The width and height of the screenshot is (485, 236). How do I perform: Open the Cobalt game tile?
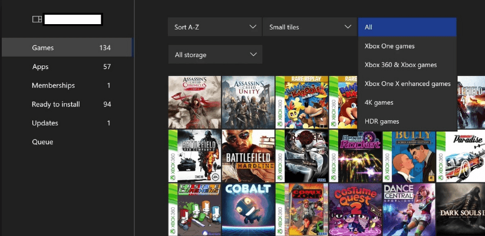click(248, 210)
